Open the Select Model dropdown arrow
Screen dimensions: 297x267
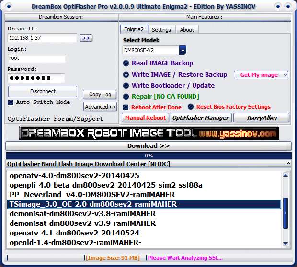pos(183,50)
